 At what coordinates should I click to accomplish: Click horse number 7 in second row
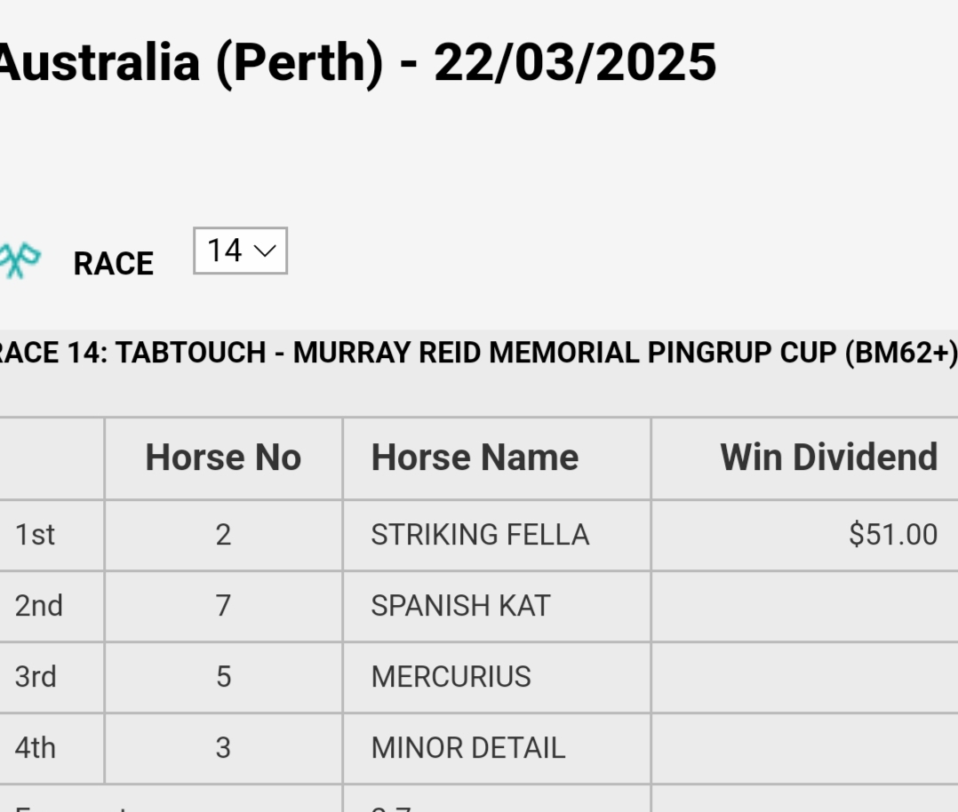(x=224, y=606)
